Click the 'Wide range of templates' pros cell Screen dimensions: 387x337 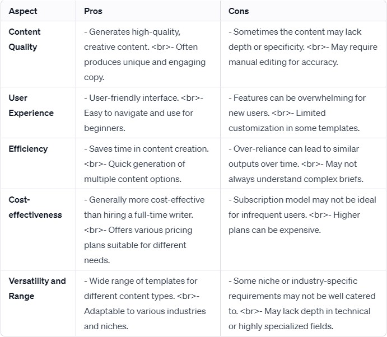pyautogui.click(x=148, y=303)
